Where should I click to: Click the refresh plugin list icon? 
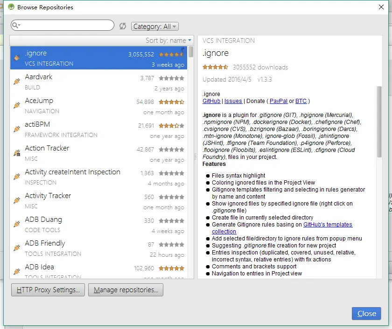tap(122, 26)
